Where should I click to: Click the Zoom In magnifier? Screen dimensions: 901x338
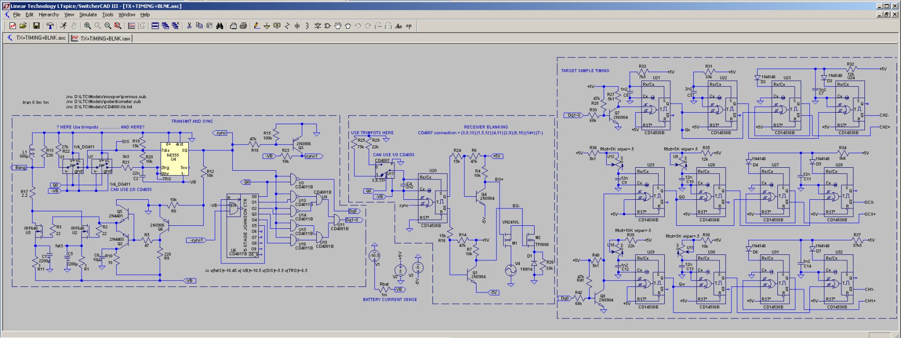(x=88, y=26)
